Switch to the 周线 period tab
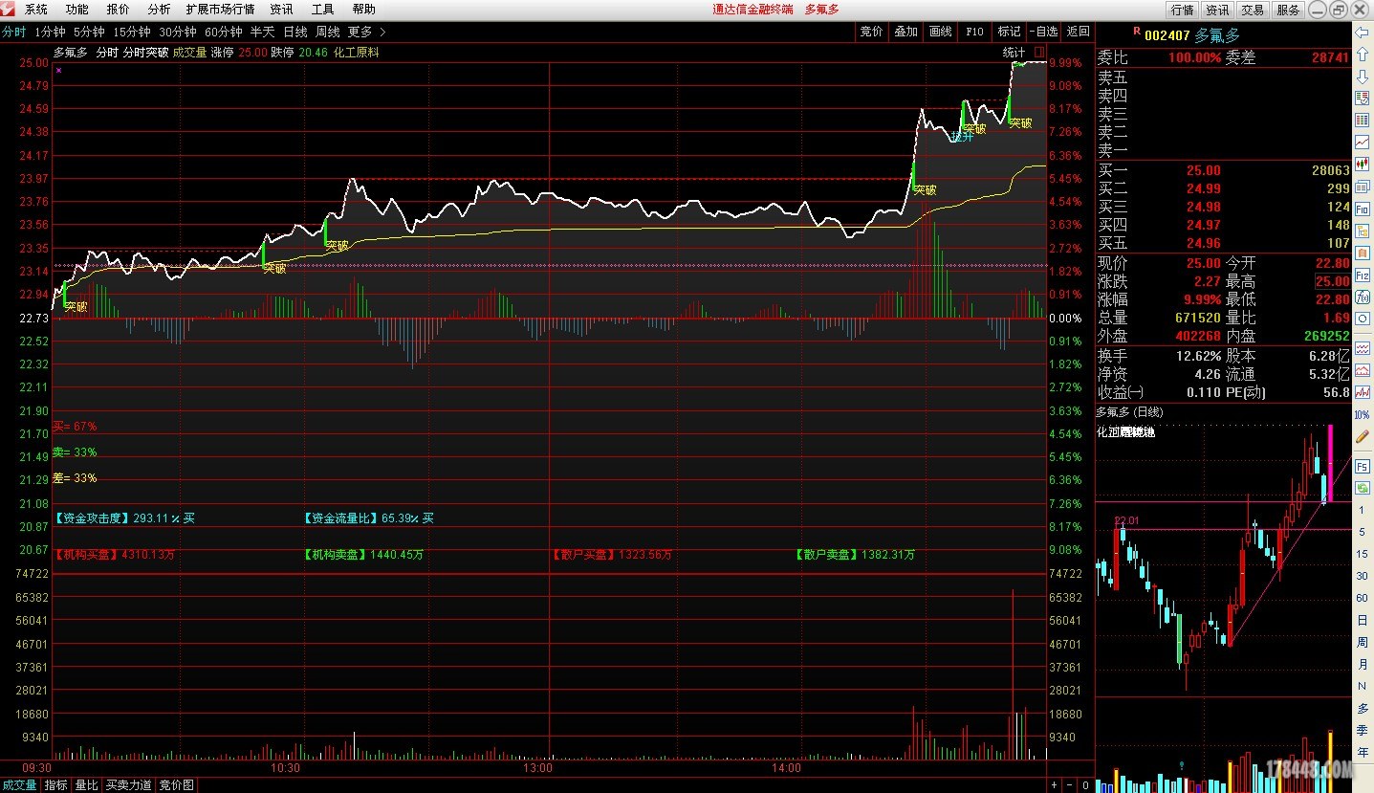The width and height of the screenshot is (1374, 793). [x=328, y=32]
